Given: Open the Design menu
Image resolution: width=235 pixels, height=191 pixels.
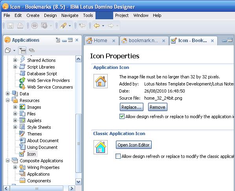Looking at the screenshot, I should (50, 15).
